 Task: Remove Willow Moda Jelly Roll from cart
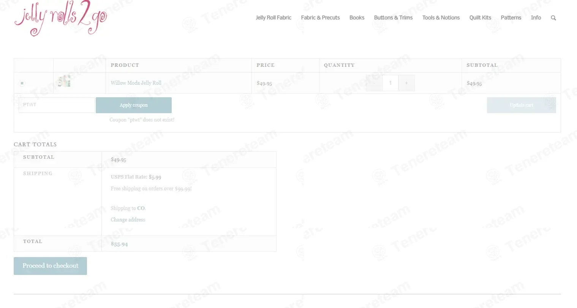click(x=22, y=83)
